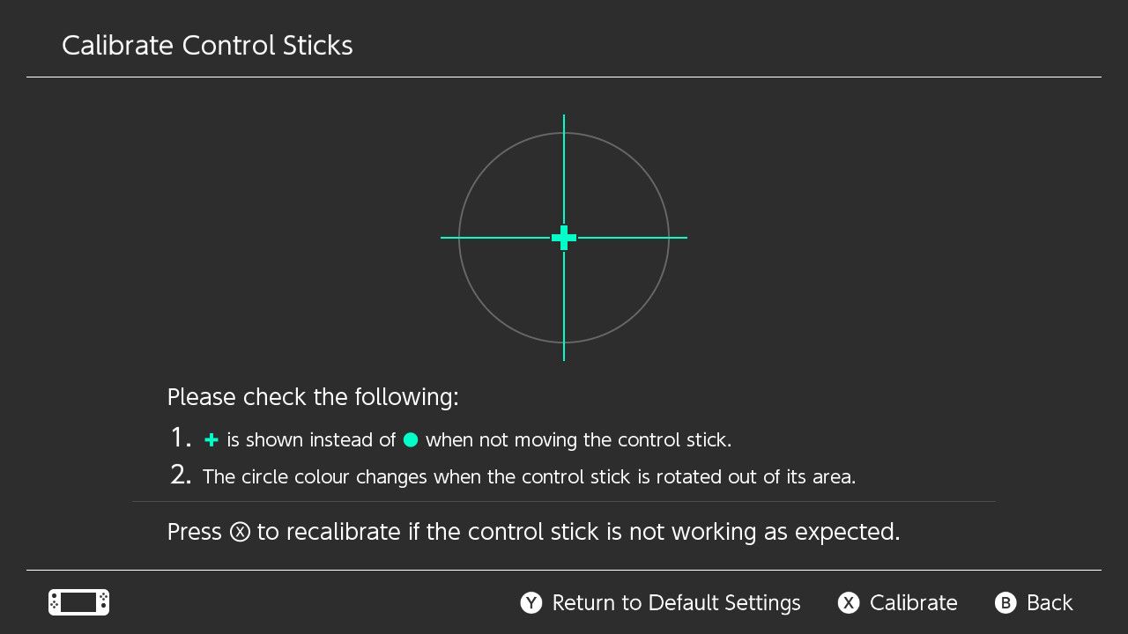Click the recalibrate instruction sentence

533,532
